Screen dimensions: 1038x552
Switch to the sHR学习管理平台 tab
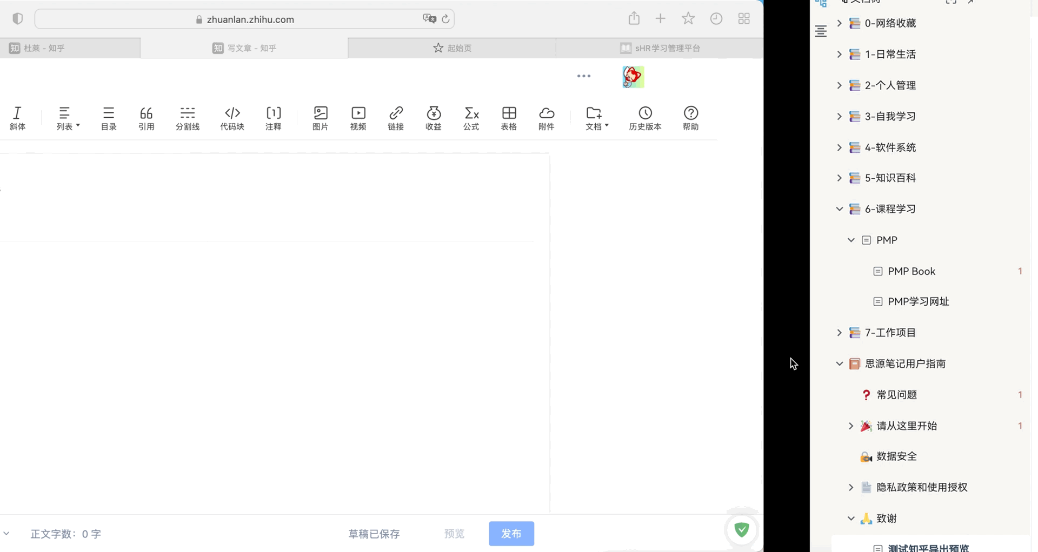click(x=660, y=48)
